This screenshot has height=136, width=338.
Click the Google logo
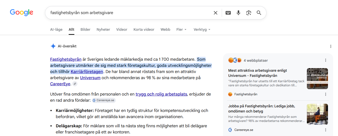(x=22, y=13)
